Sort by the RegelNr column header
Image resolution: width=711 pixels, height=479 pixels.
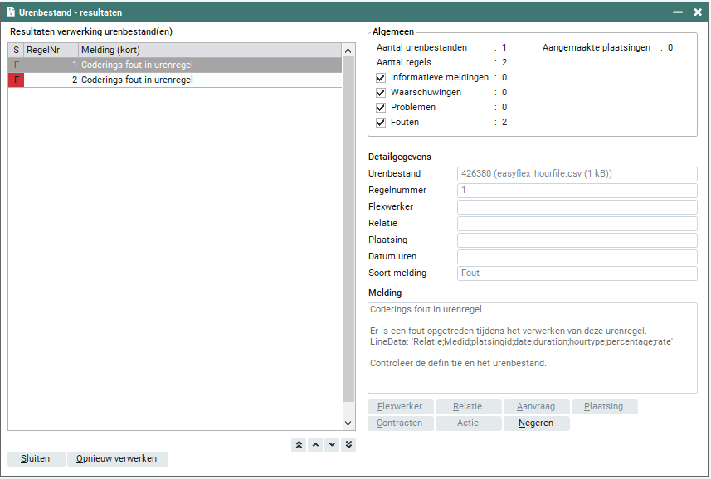pyautogui.click(x=51, y=51)
